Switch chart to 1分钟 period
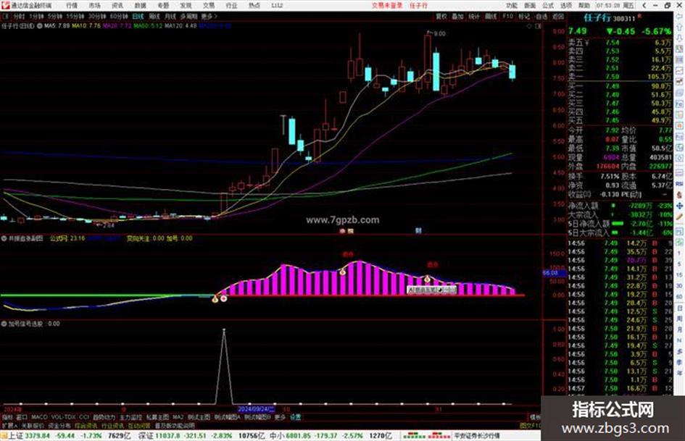 [36, 16]
